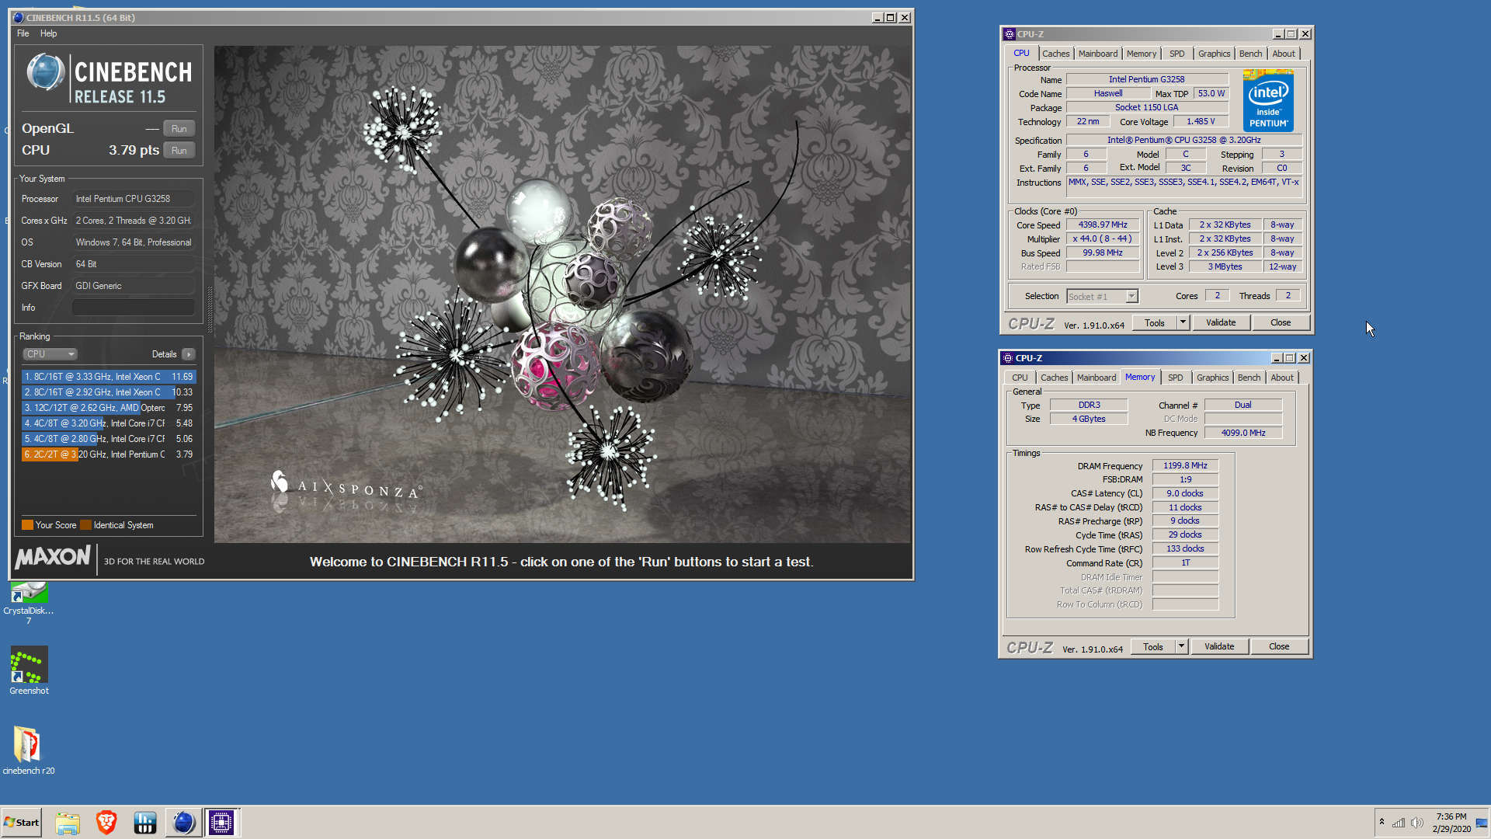Open Windows Explorer from the taskbar
The image size is (1491, 839).
tap(68, 823)
